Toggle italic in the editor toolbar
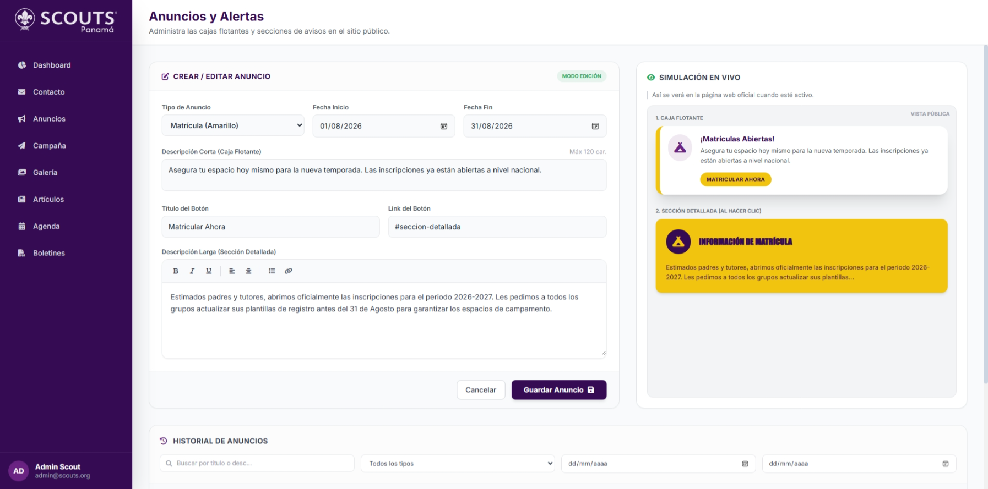Screen dimensions: 988x489 pyautogui.click(x=192, y=271)
